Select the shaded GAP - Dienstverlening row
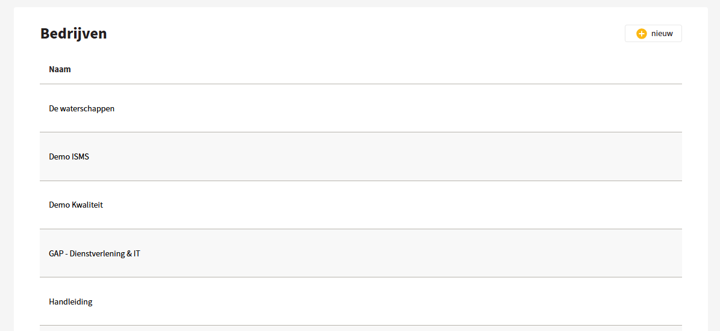This screenshot has width=720, height=331. tap(360, 253)
